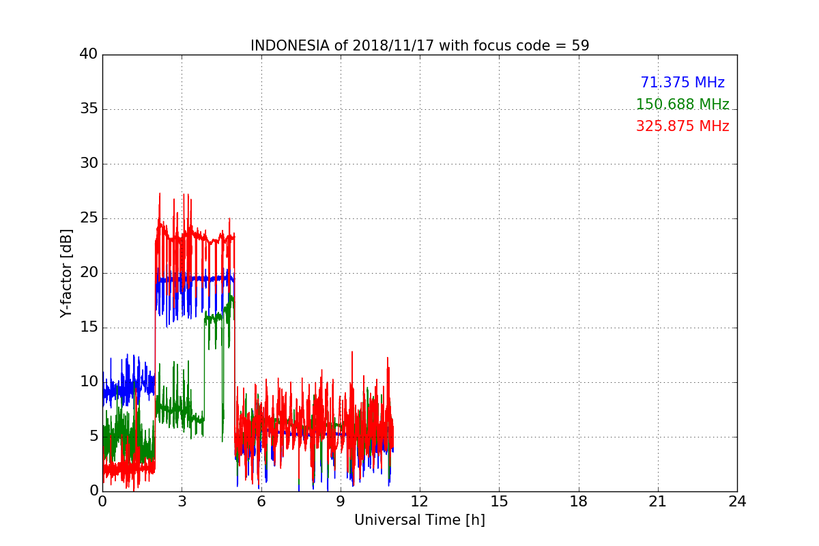This screenshot has height=546, width=819.
Task: Click y-axis tick label 25
Action: (x=89, y=218)
